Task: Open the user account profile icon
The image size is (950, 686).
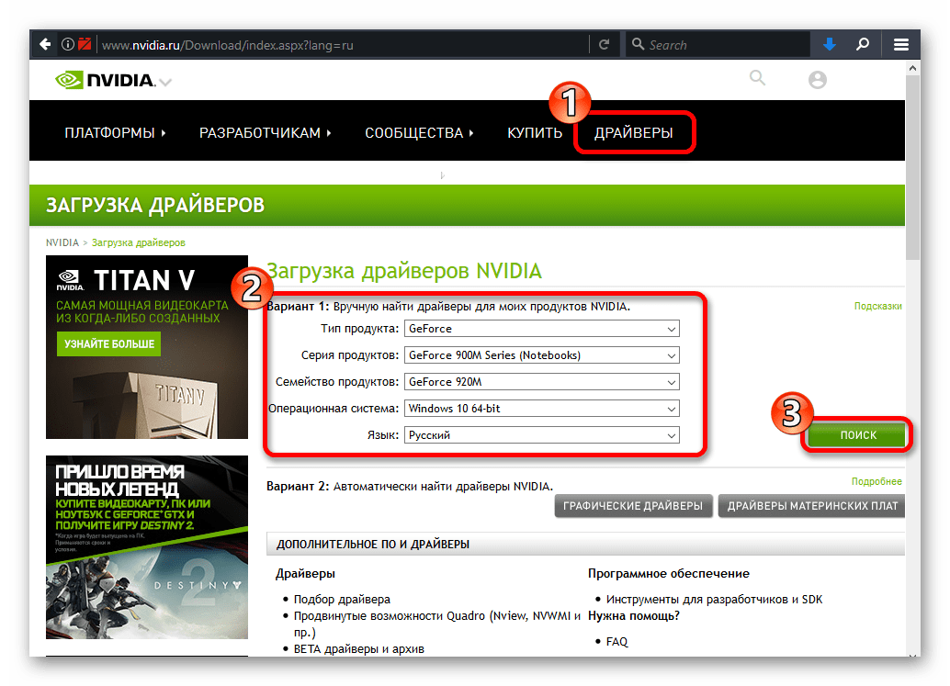Action: pos(817,81)
